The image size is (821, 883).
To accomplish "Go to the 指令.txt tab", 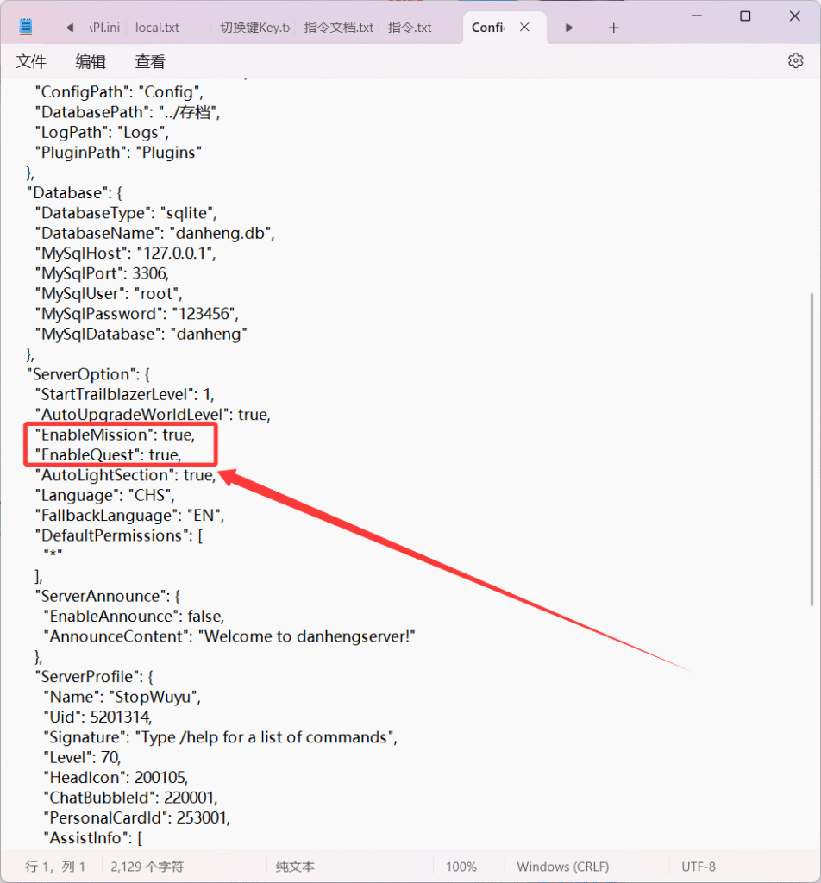I will point(410,28).
